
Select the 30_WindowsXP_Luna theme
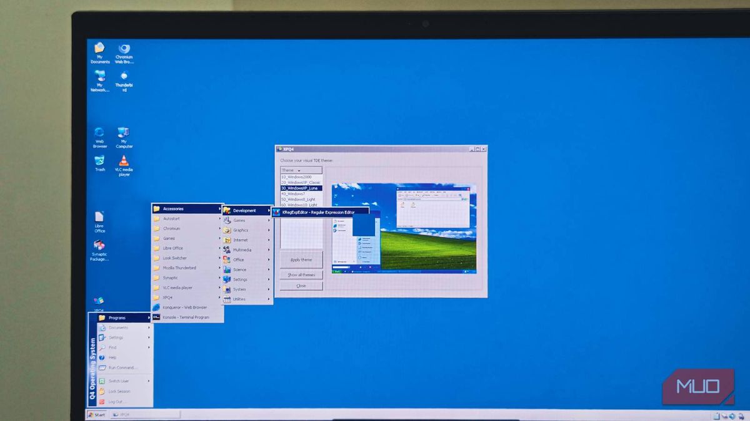point(301,188)
